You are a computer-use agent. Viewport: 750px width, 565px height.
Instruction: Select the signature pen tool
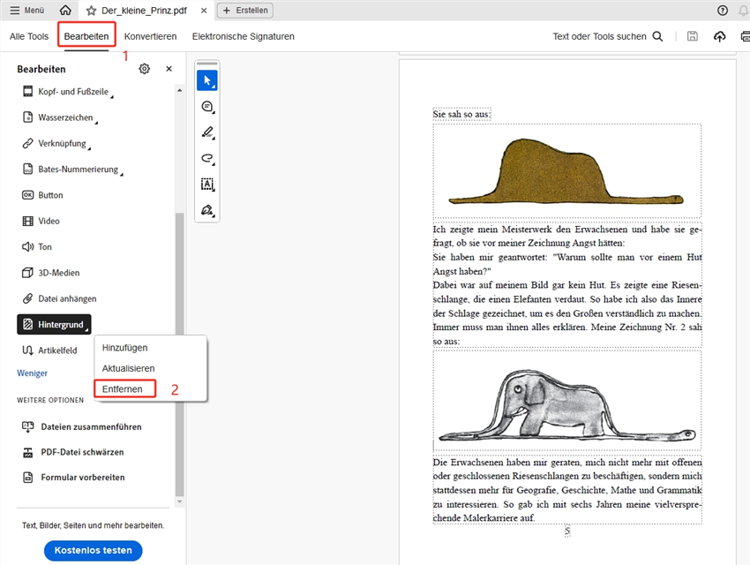click(207, 209)
